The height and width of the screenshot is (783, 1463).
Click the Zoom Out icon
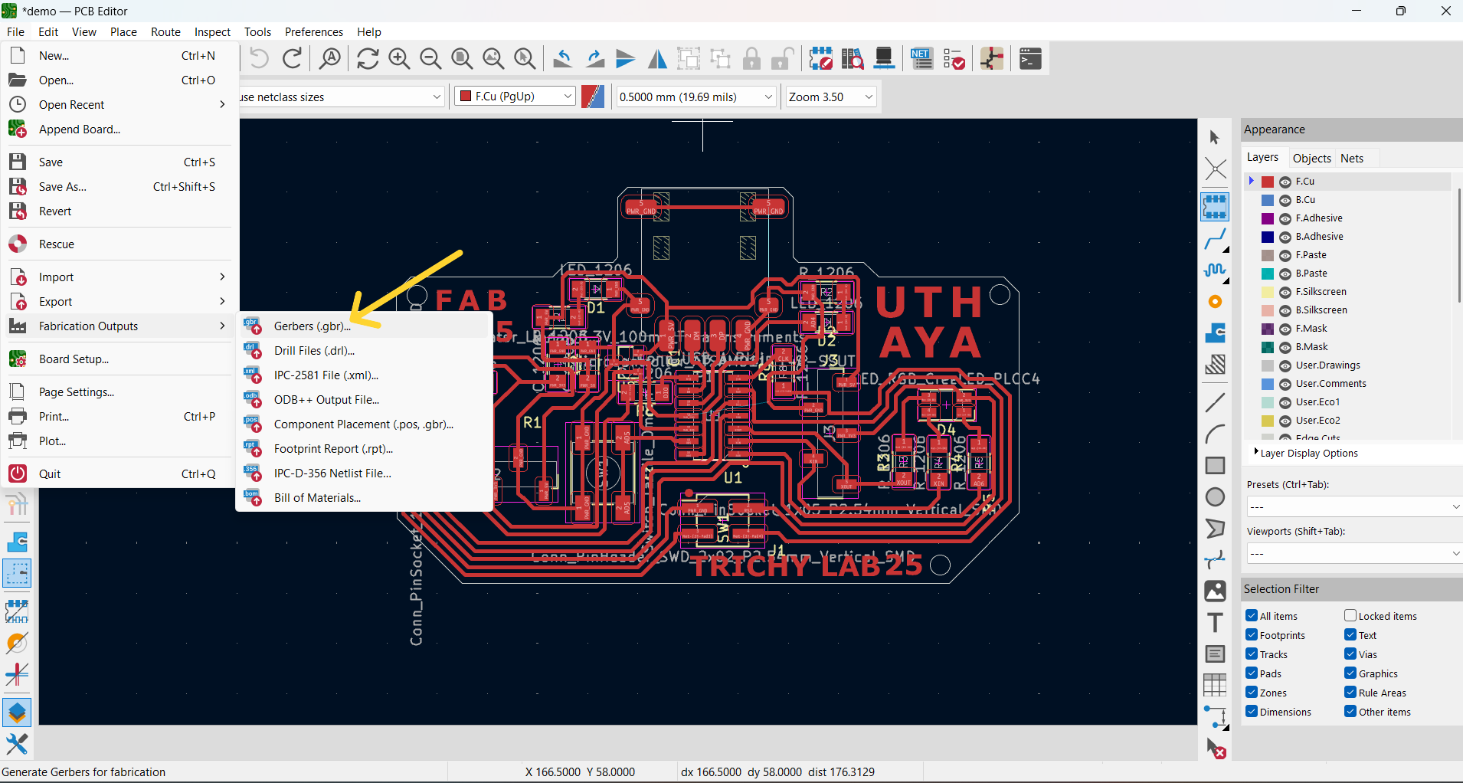coord(430,58)
